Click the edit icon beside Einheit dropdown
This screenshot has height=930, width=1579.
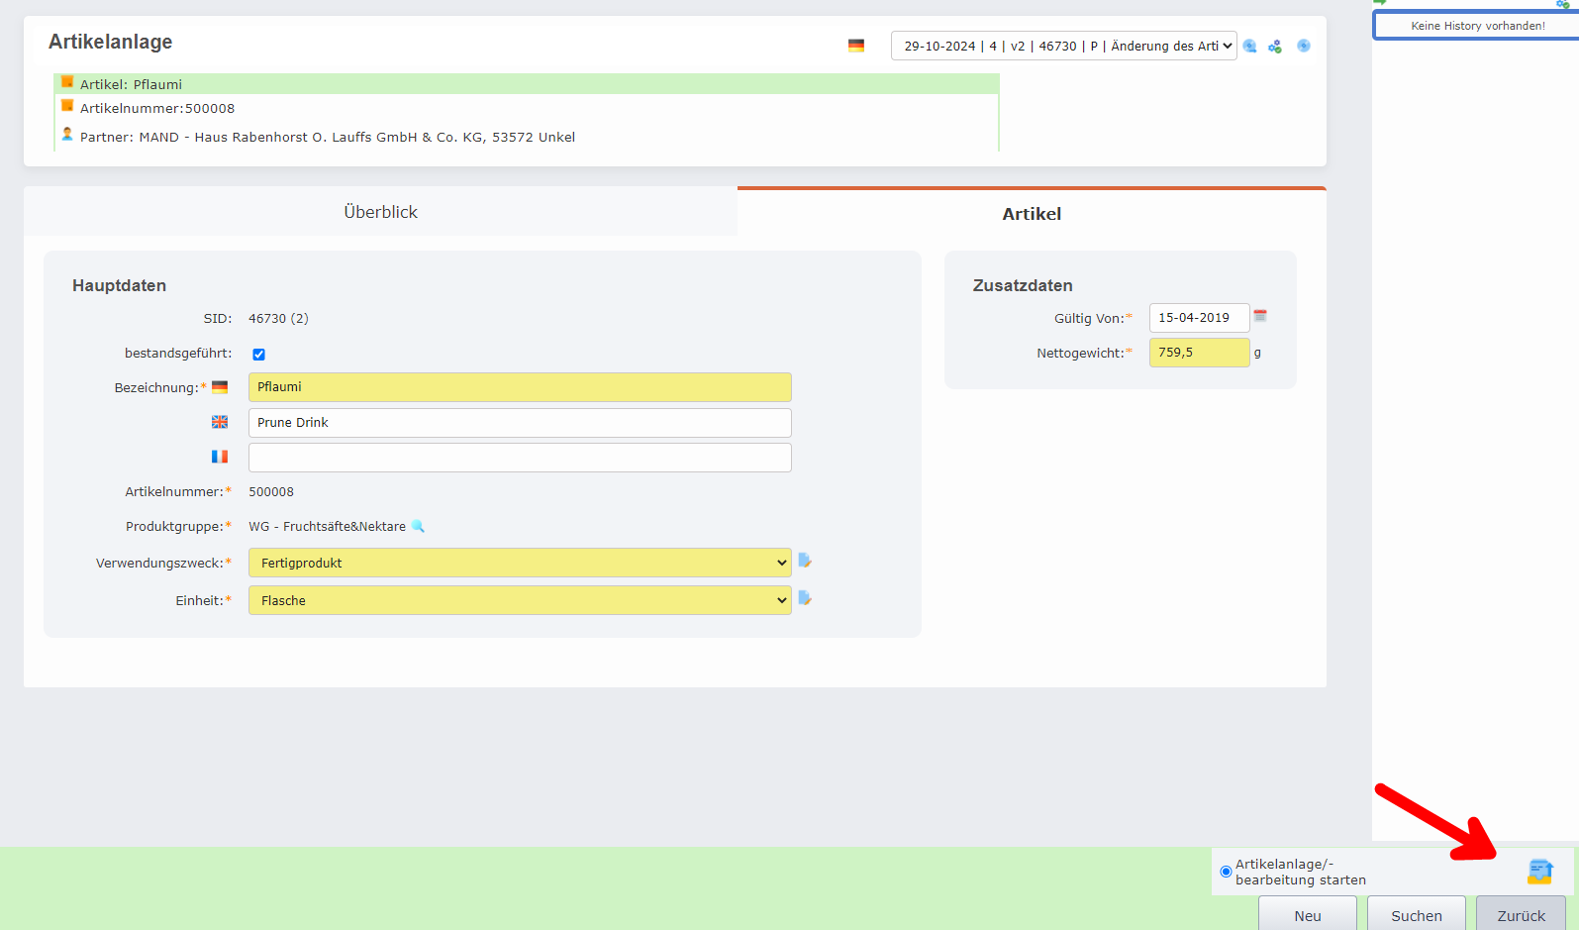point(805,598)
